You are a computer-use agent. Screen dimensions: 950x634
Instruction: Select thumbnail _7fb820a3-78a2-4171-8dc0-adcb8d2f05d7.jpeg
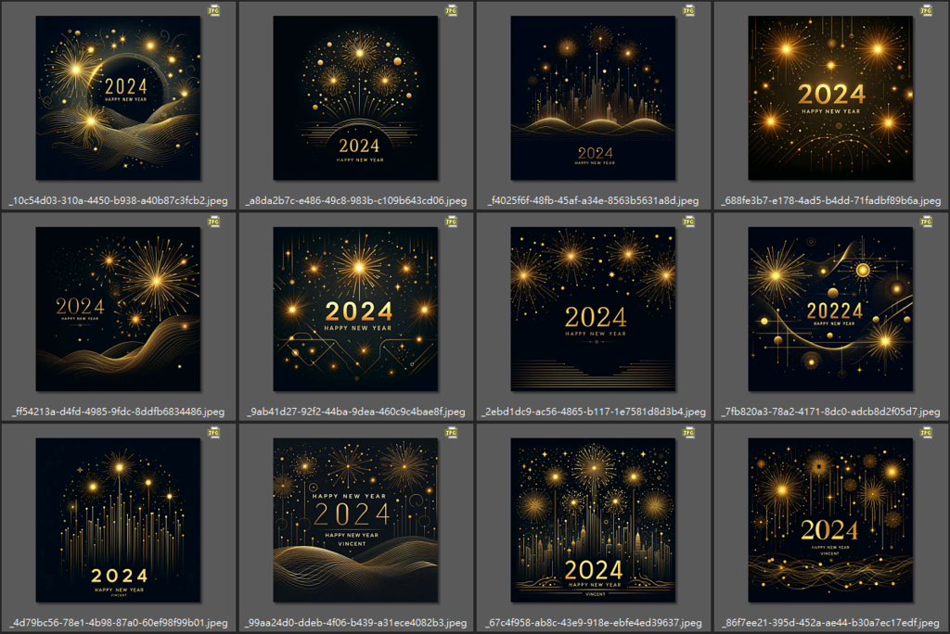pos(830,310)
